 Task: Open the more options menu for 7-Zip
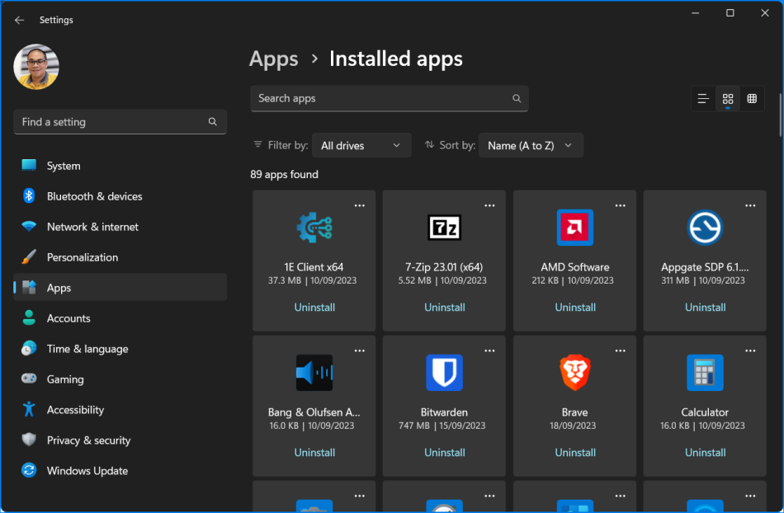pos(489,204)
